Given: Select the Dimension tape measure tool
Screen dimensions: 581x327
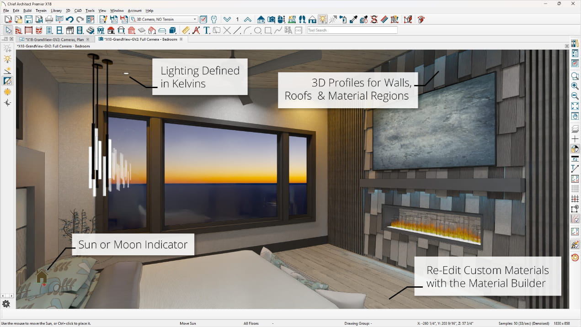Looking at the screenshot, I should [x=186, y=31].
